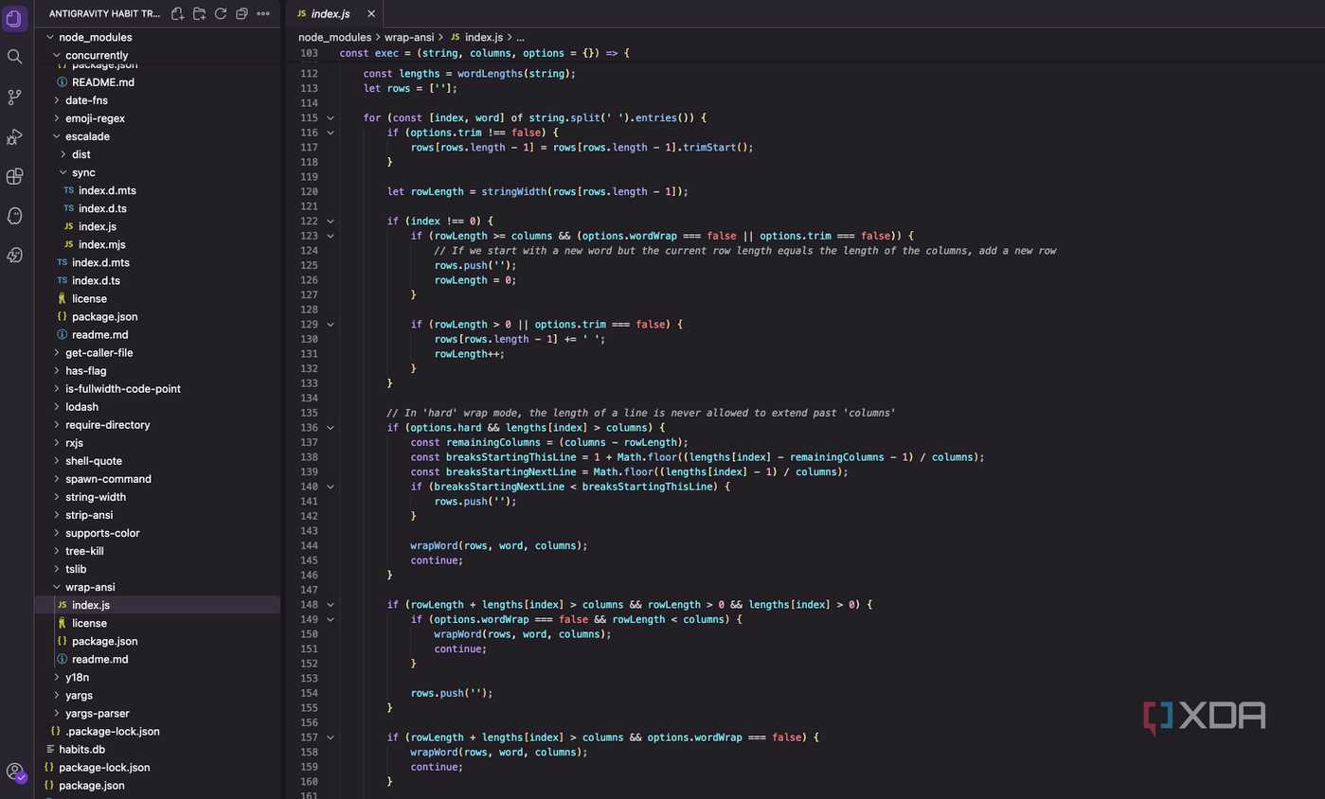Collapse the sync folder

[83, 172]
